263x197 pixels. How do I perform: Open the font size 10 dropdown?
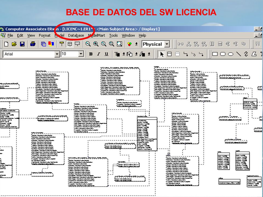click(81, 54)
